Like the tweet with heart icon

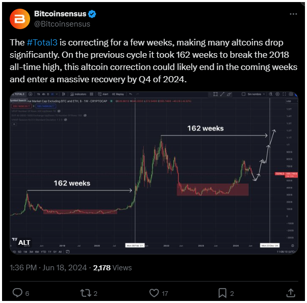pyautogui.click(x=154, y=293)
